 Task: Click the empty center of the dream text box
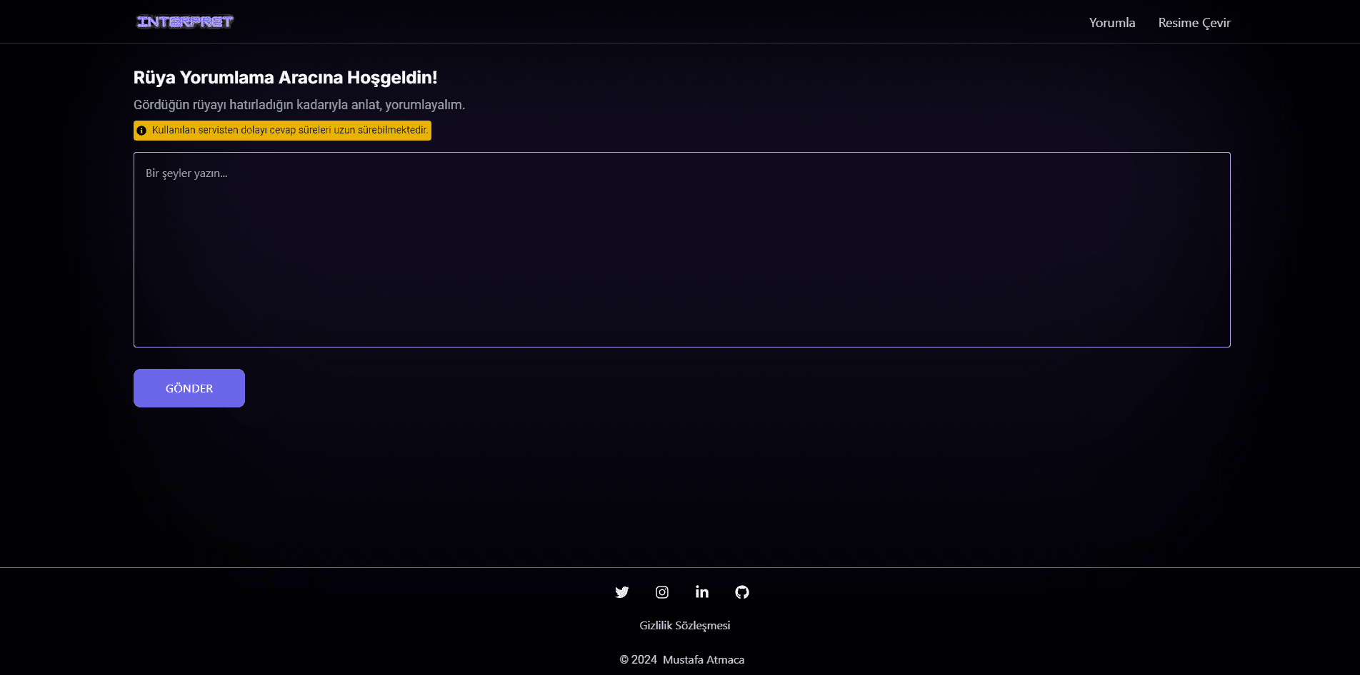coord(682,250)
